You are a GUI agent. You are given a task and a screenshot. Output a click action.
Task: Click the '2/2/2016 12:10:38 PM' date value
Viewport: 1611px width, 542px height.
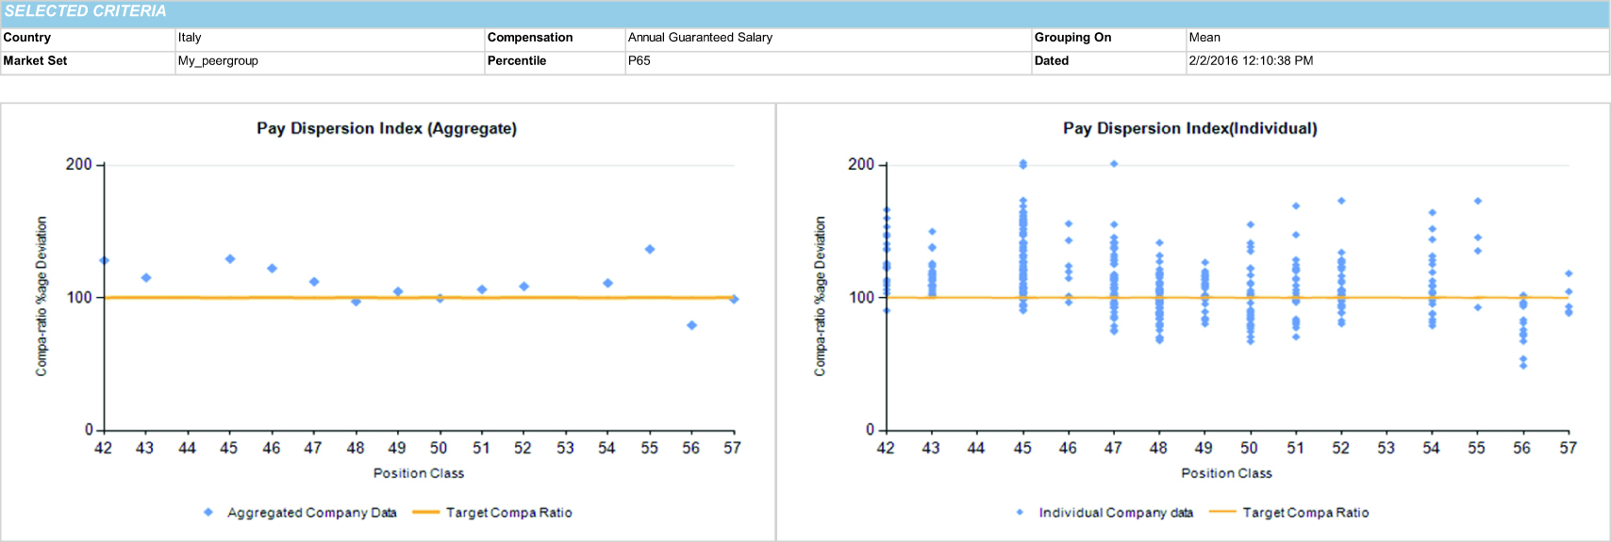click(1251, 60)
